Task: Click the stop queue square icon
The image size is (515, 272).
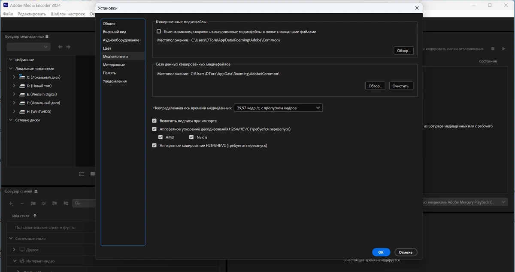Action: [493, 49]
